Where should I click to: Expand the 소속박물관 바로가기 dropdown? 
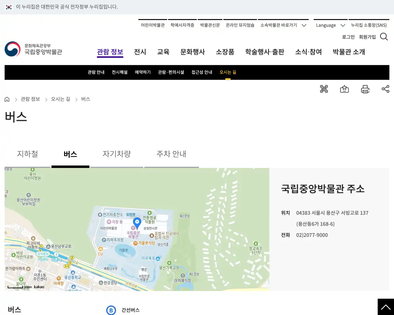click(x=283, y=25)
